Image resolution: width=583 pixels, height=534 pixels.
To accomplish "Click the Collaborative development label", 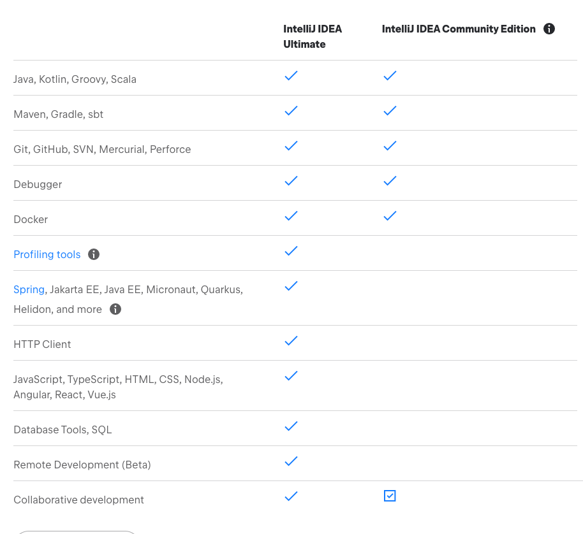I will (x=79, y=500).
